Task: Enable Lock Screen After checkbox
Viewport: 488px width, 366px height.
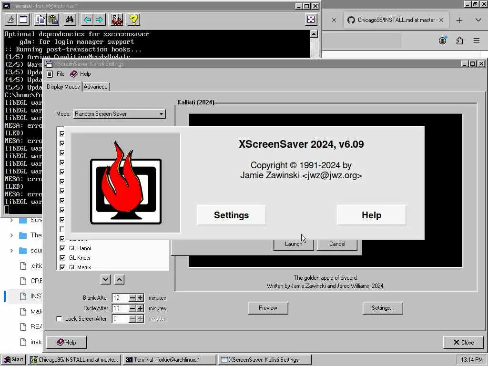Action: (59, 319)
